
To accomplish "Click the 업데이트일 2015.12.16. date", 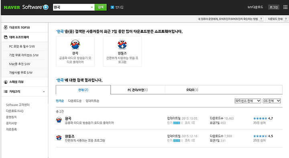I will click(189, 136).
